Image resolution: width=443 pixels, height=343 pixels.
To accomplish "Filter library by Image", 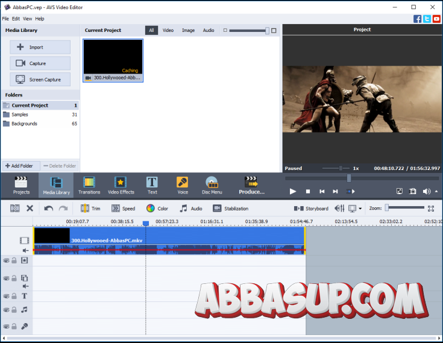I will pyautogui.click(x=188, y=30).
